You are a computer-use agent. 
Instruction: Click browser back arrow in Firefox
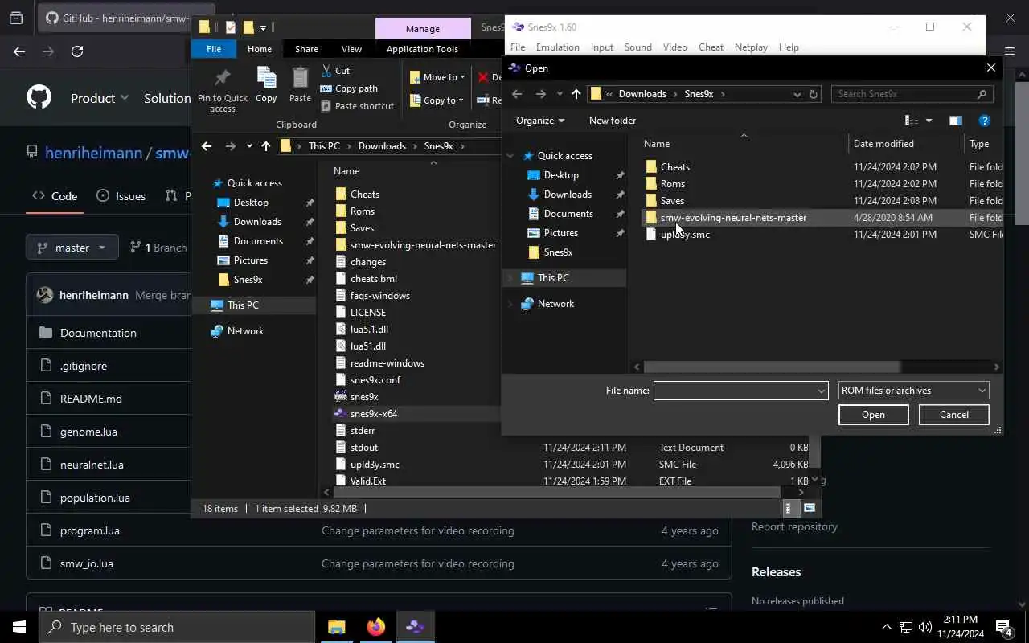pos(19,51)
